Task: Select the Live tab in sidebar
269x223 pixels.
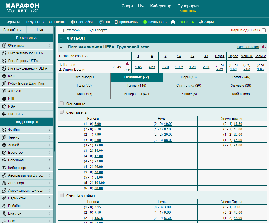Action: (x=40, y=30)
